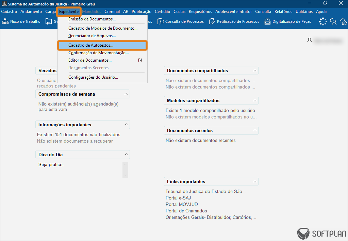Open the Portal MOVJUD link
The image size is (348, 241).
pos(182,204)
